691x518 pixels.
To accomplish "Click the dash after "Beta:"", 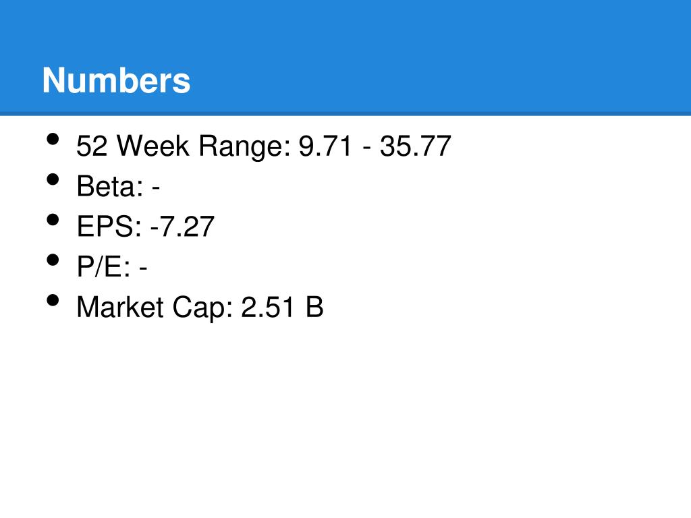I will pyautogui.click(x=156, y=189).
